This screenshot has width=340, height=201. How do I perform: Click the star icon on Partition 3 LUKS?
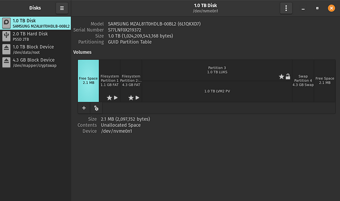pyautogui.click(x=281, y=76)
